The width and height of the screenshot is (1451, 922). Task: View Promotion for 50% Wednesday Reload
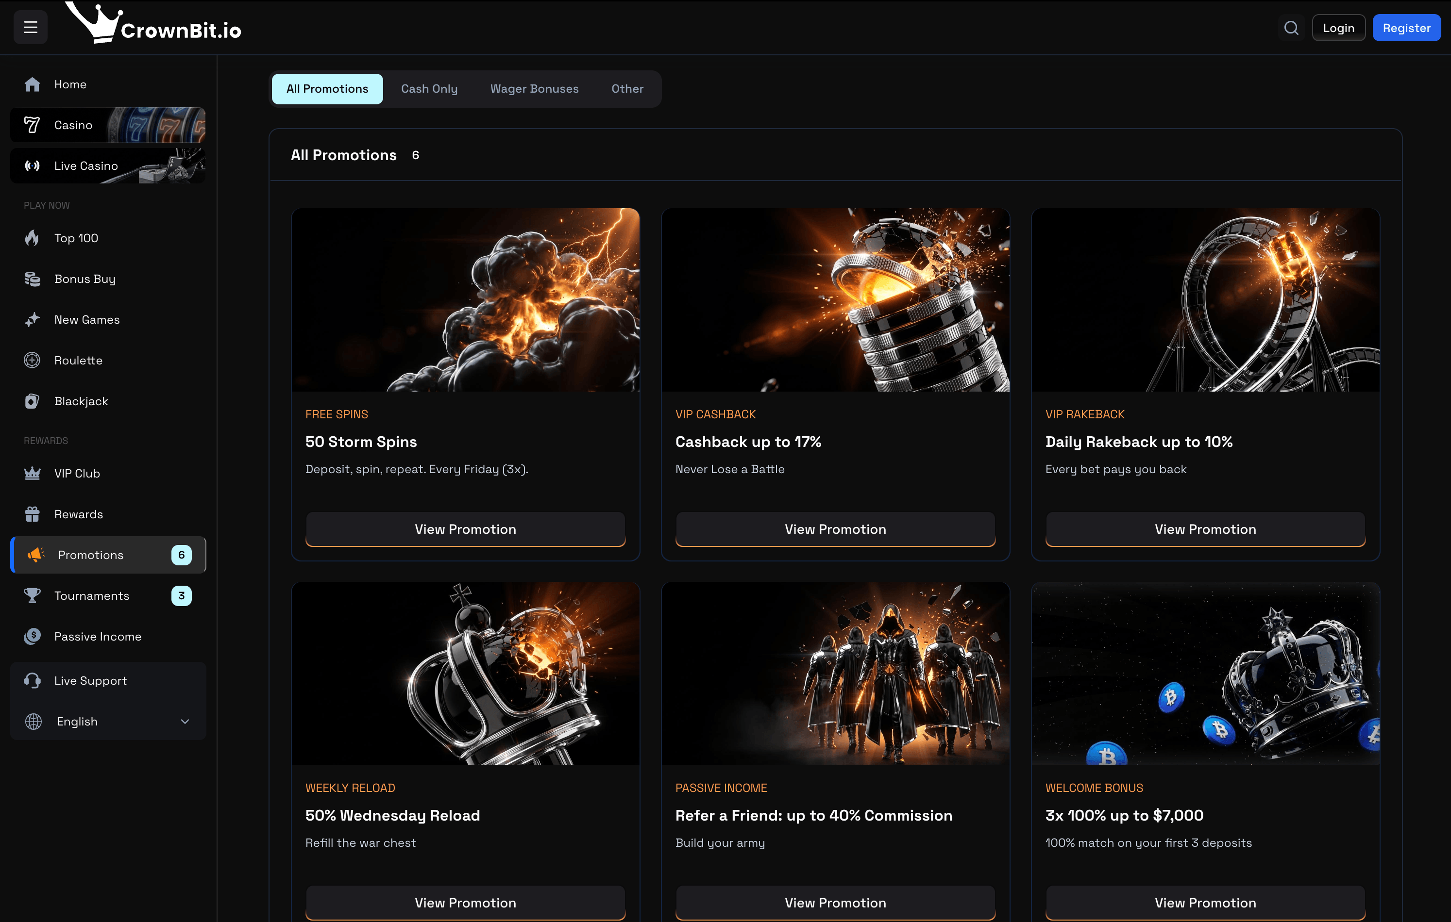[x=465, y=902]
